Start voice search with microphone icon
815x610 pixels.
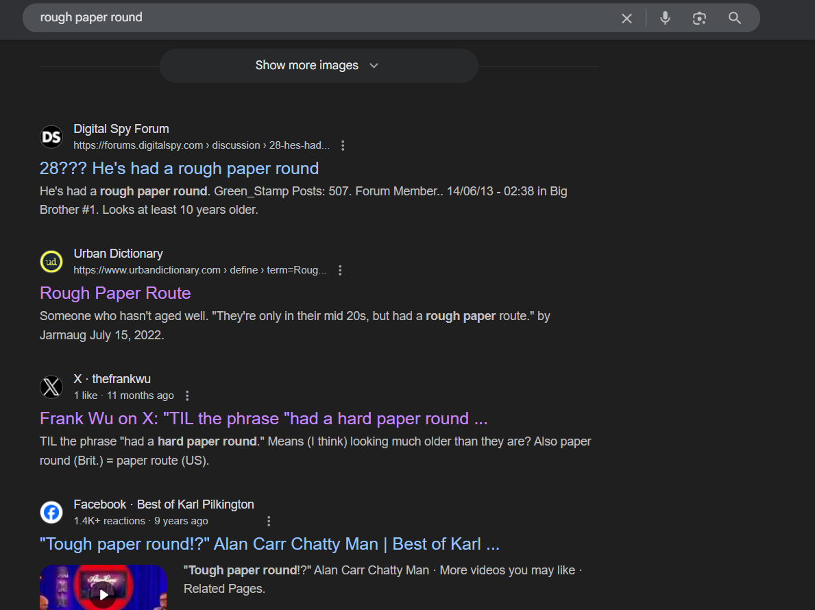point(665,19)
